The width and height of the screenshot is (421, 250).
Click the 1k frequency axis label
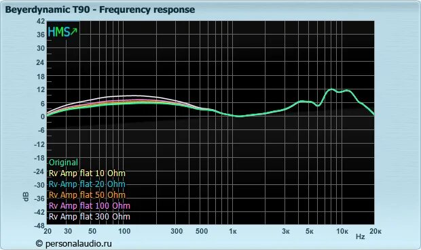(x=233, y=231)
